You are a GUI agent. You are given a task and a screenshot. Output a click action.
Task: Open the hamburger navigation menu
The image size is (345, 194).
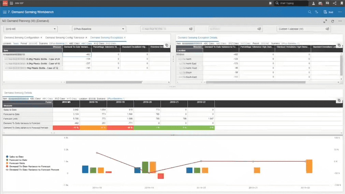click(4, 12)
